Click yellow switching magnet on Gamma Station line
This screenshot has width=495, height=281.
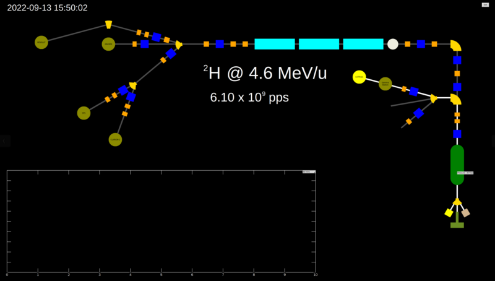click(x=434, y=98)
